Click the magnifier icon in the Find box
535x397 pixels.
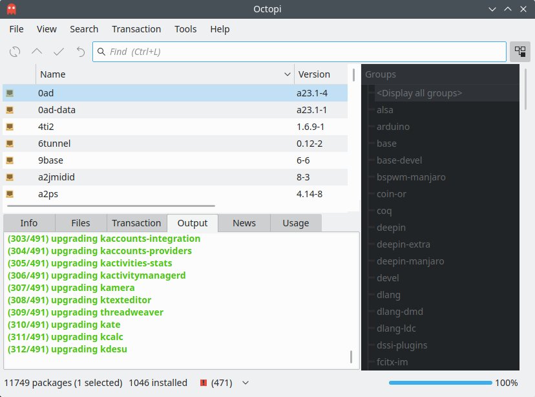[x=101, y=52]
